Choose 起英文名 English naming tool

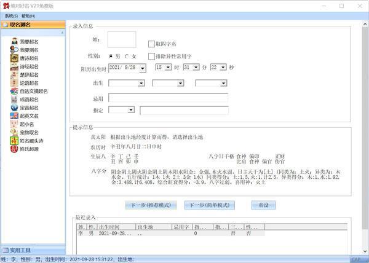28,116
